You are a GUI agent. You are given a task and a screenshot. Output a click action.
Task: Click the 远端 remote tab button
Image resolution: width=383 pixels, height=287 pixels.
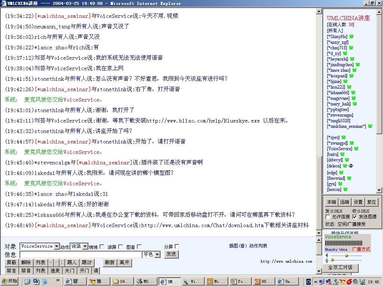[344, 202]
